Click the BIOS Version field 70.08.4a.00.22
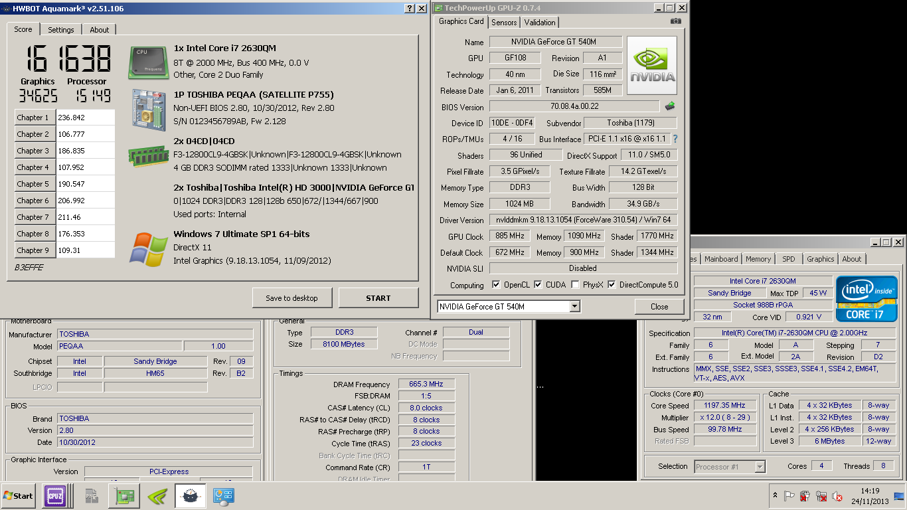Screen dimensions: 907x510 (574, 106)
